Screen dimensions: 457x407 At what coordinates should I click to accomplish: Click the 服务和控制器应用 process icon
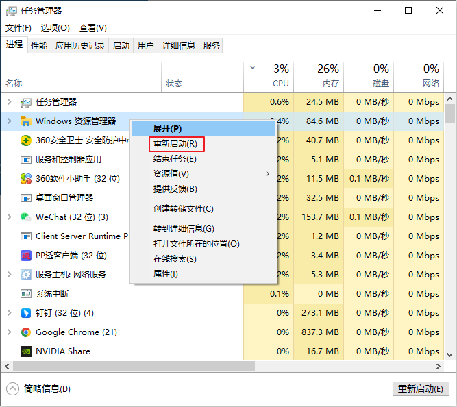click(25, 160)
